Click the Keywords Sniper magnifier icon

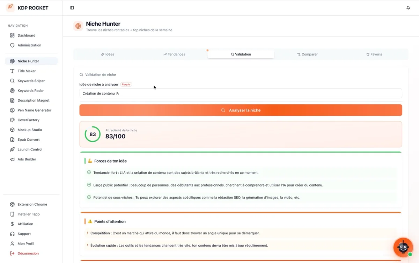pyautogui.click(x=12, y=81)
